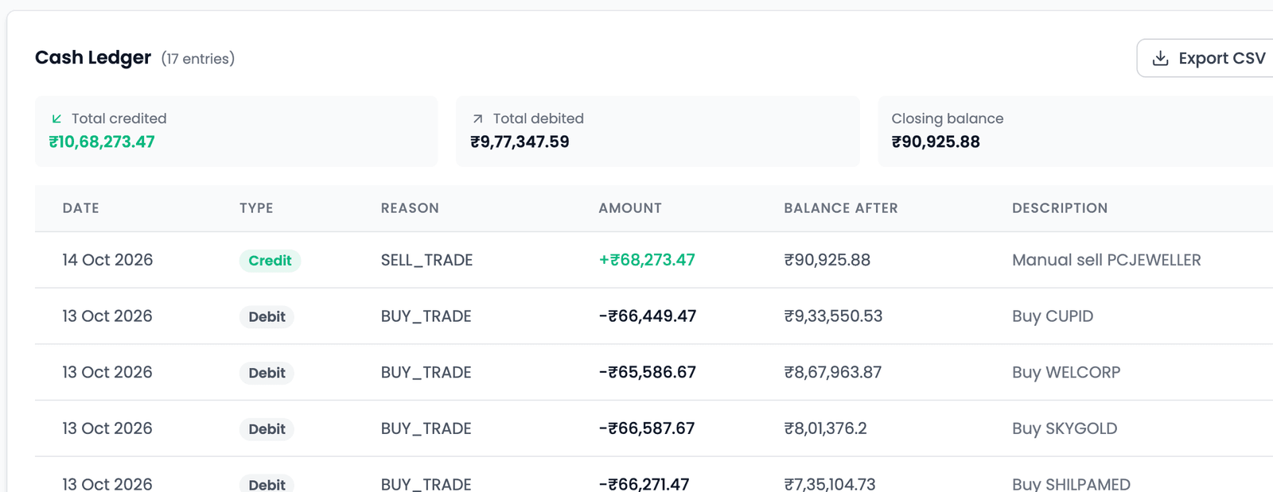Click the balance ₹90,925.88 in the first row

click(827, 260)
